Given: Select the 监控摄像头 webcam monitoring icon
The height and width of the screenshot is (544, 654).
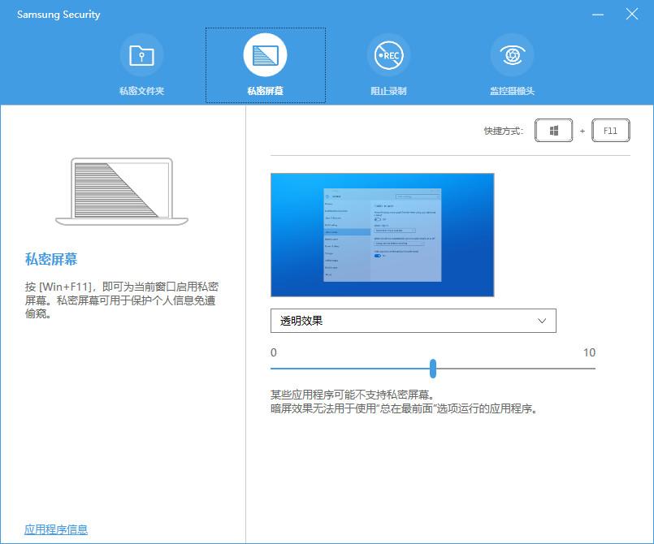Looking at the screenshot, I should [x=512, y=54].
